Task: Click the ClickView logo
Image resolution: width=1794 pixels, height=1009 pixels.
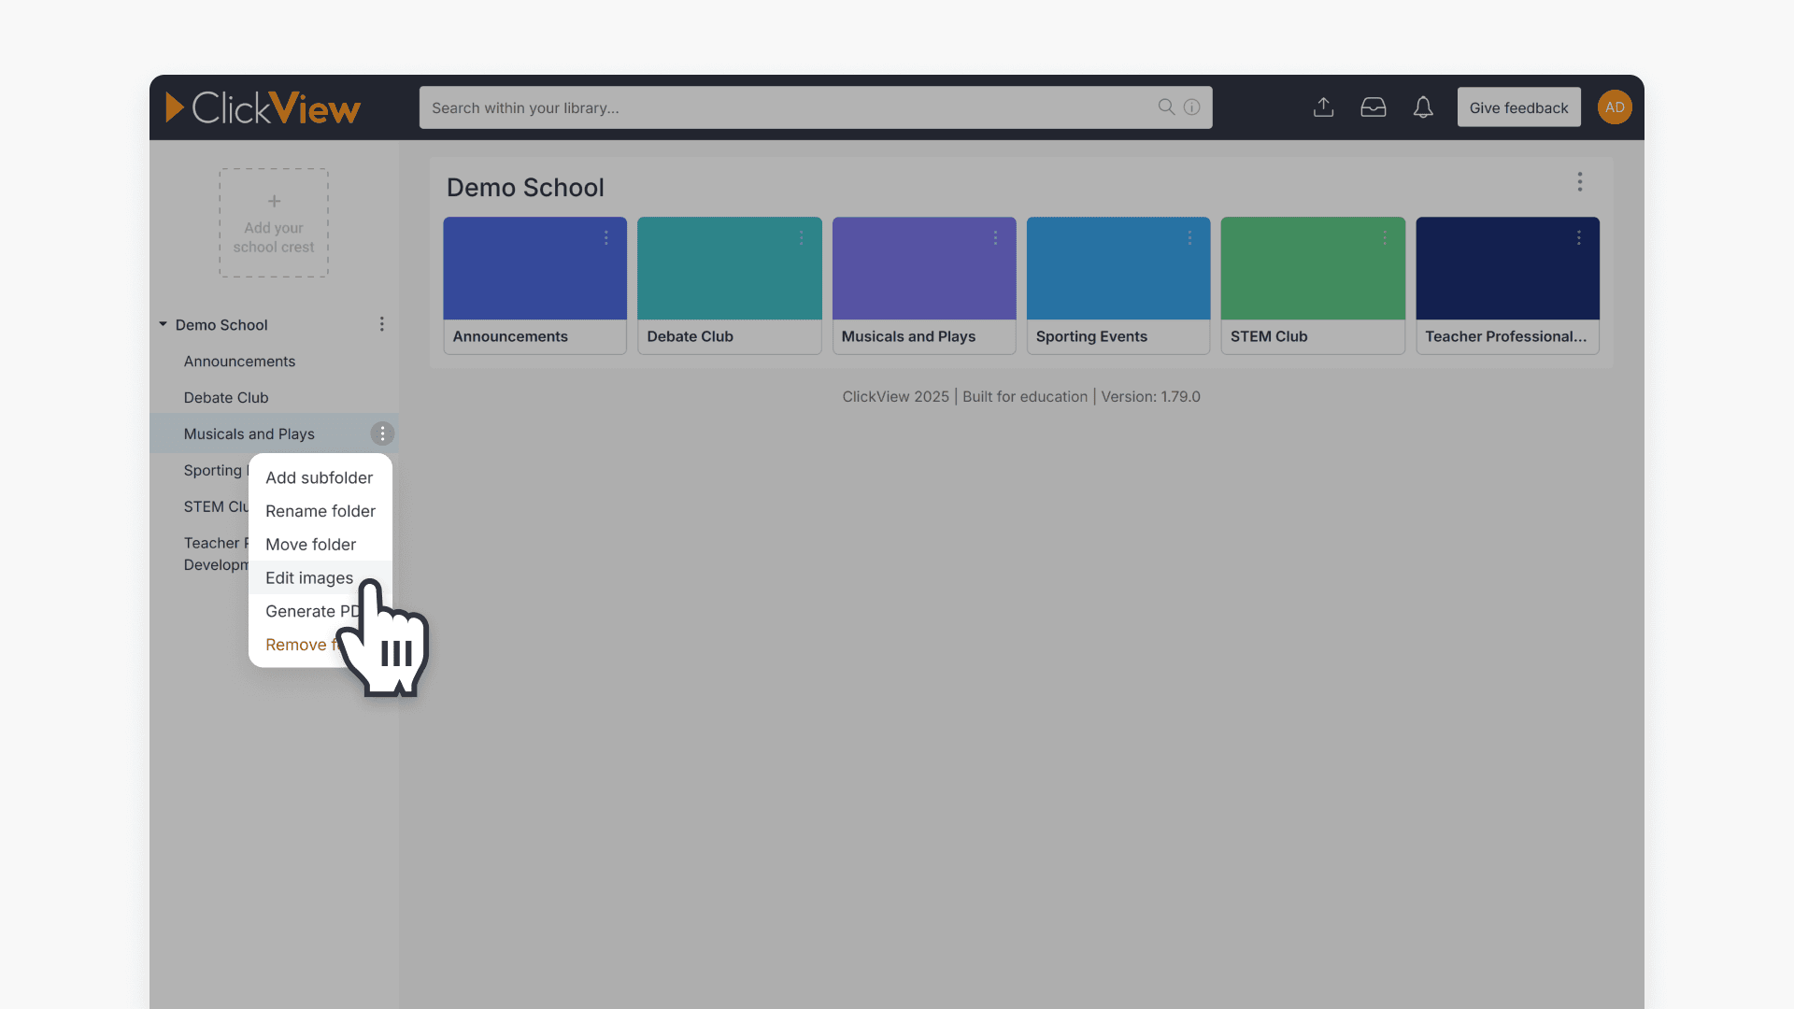Action: point(263,107)
